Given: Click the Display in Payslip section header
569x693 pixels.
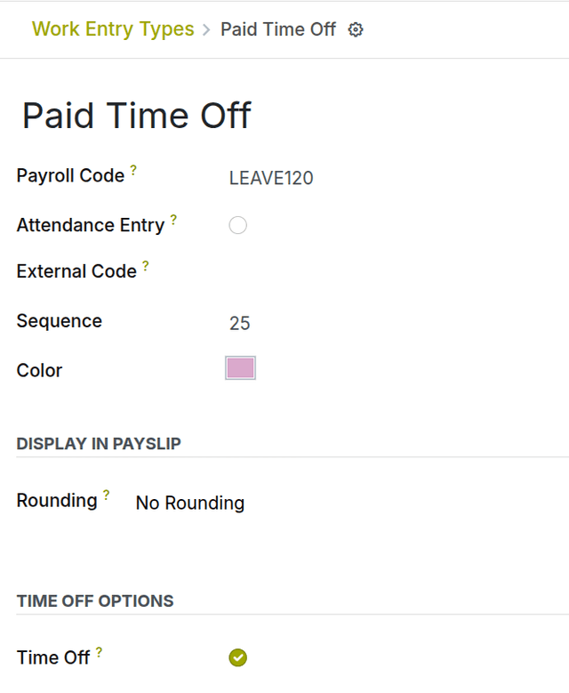Looking at the screenshot, I should (99, 443).
